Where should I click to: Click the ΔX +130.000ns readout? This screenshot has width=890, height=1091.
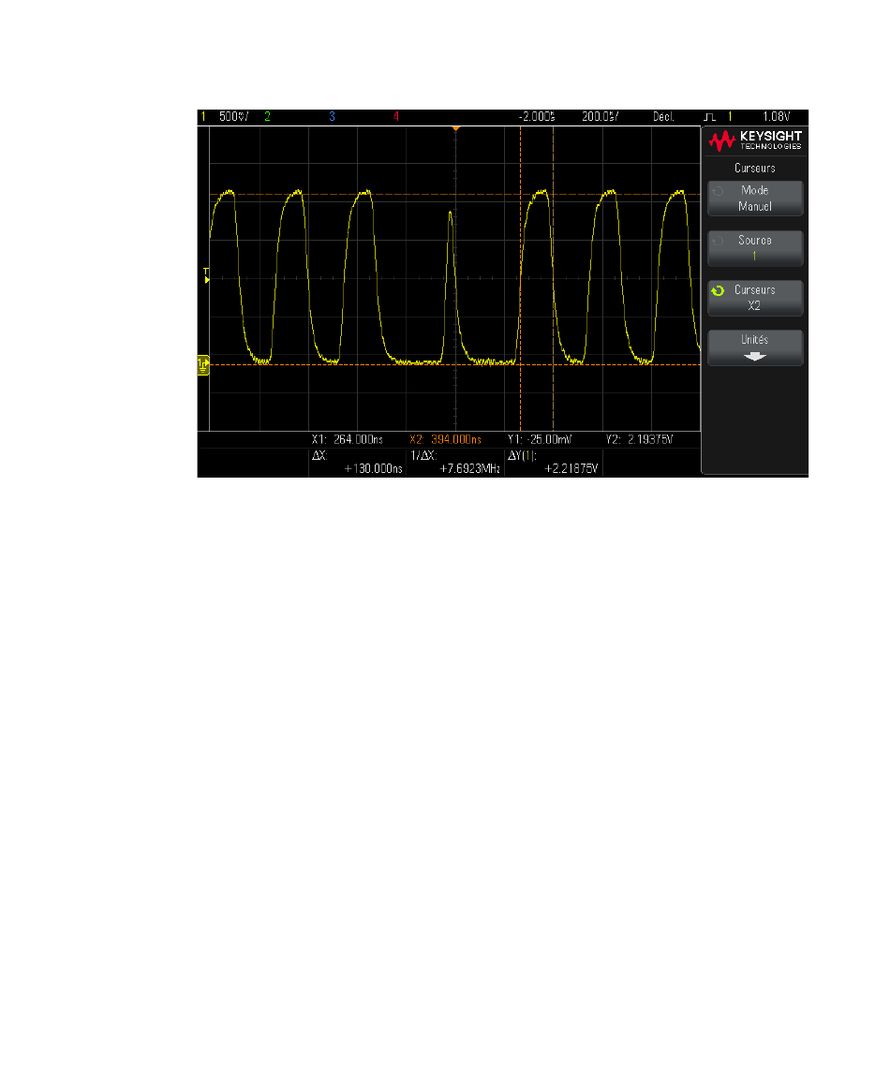(x=357, y=462)
